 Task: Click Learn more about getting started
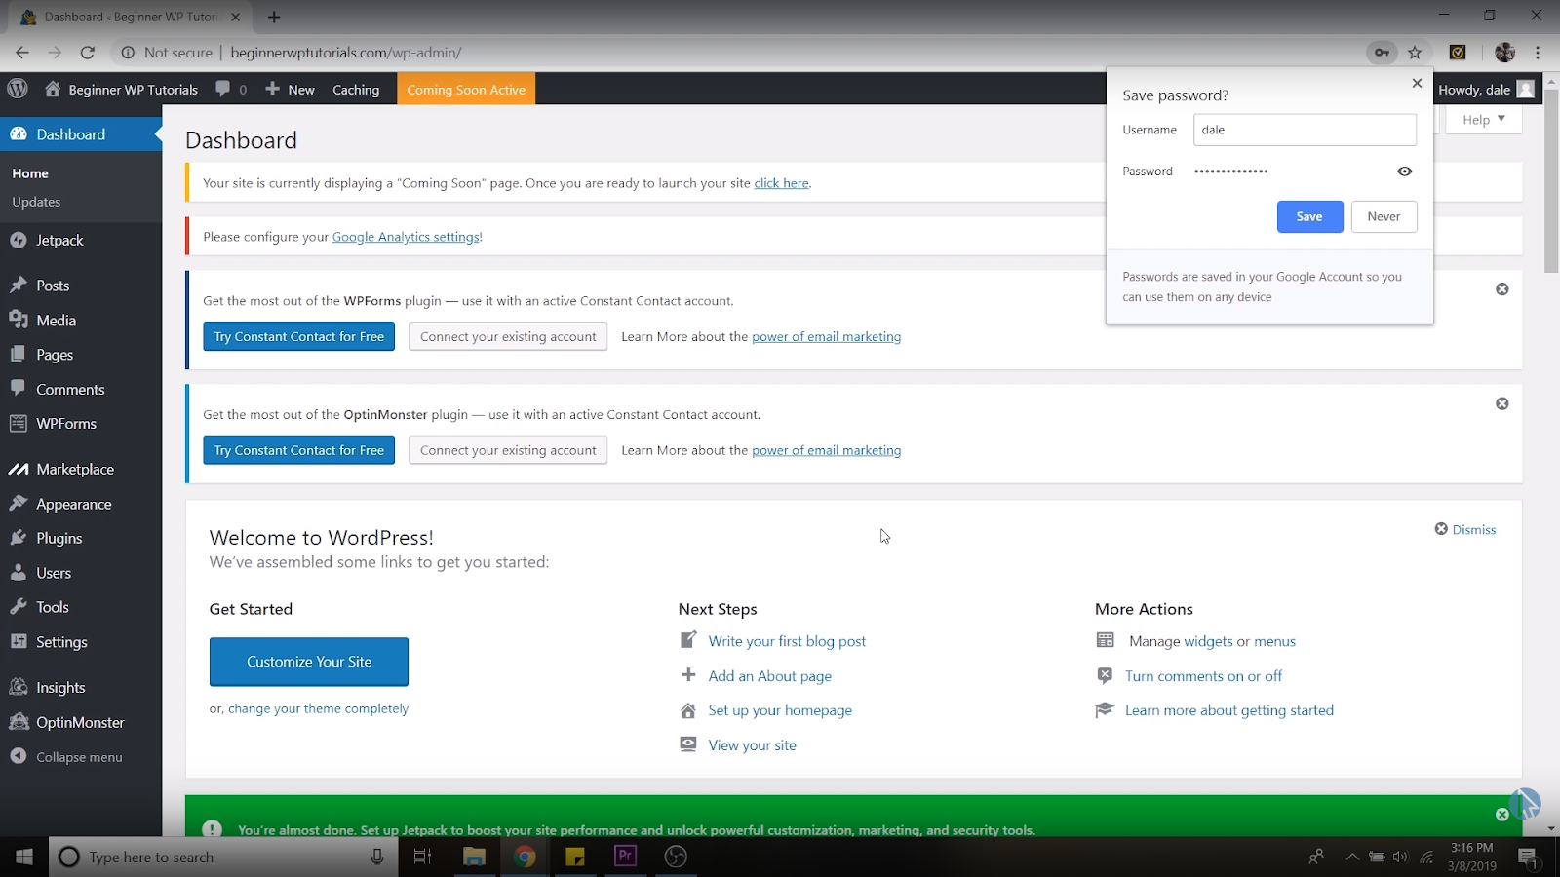1229,710
